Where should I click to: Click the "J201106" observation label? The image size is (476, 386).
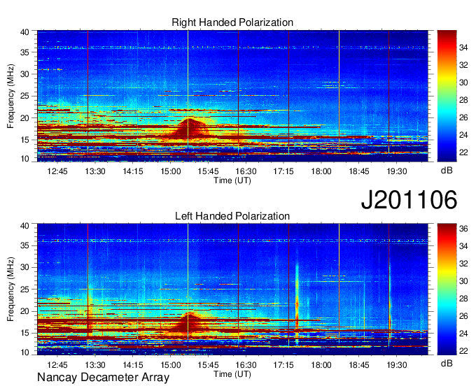[x=409, y=199]
